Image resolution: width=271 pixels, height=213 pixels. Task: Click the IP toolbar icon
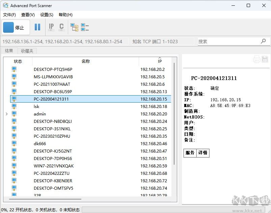pos(51,27)
